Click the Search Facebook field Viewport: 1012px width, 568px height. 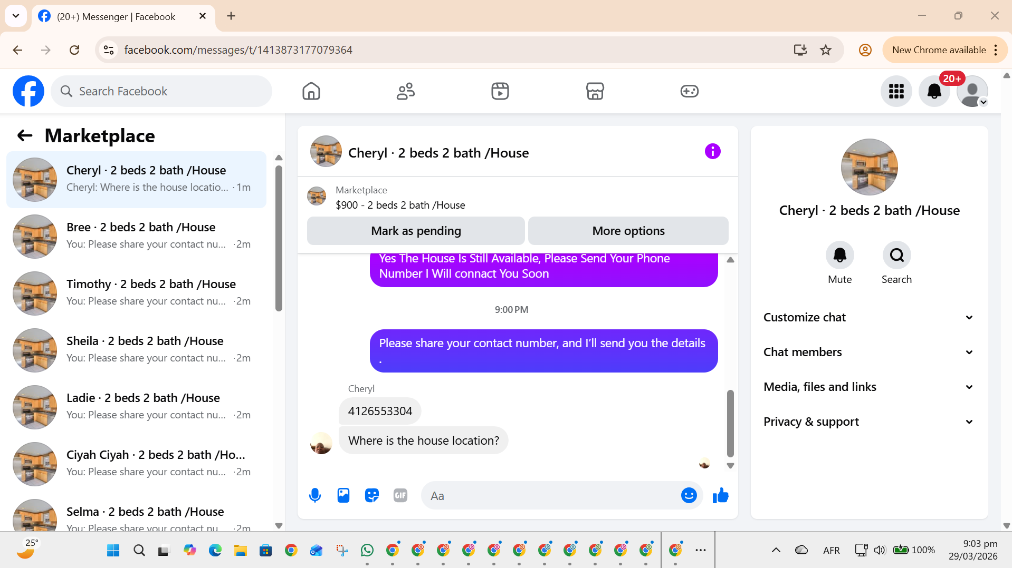(x=161, y=91)
